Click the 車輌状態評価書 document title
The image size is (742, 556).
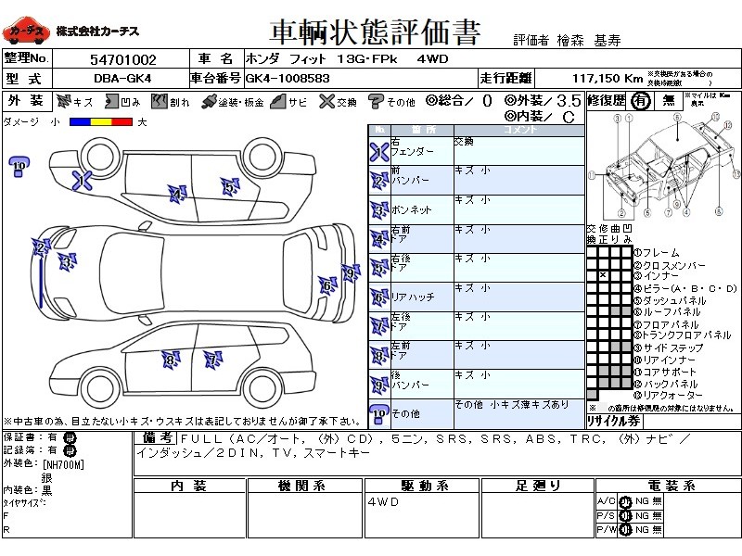click(x=375, y=32)
